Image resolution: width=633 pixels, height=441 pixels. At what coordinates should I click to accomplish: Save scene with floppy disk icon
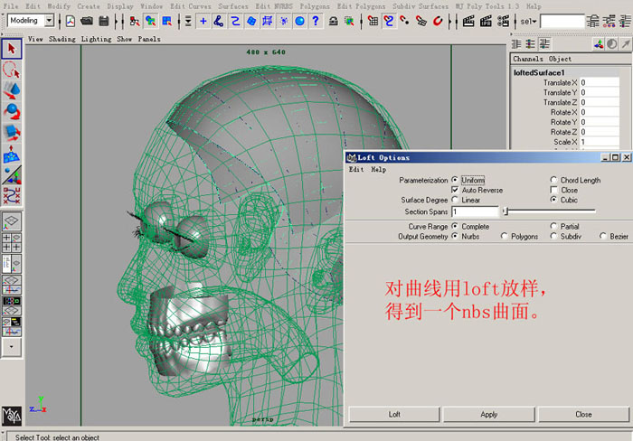coord(104,21)
